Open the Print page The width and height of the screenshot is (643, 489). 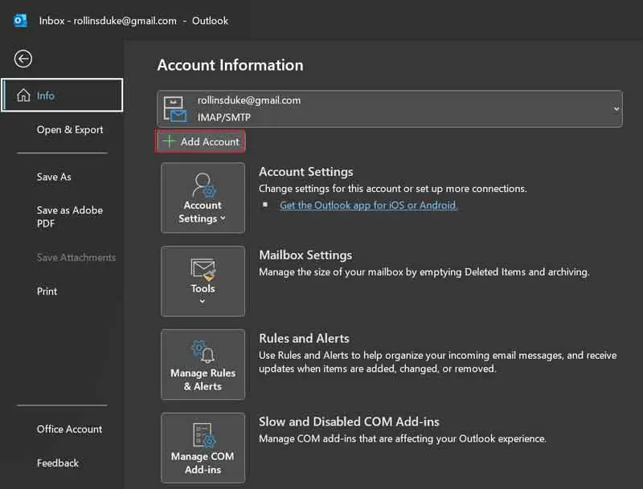47,291
